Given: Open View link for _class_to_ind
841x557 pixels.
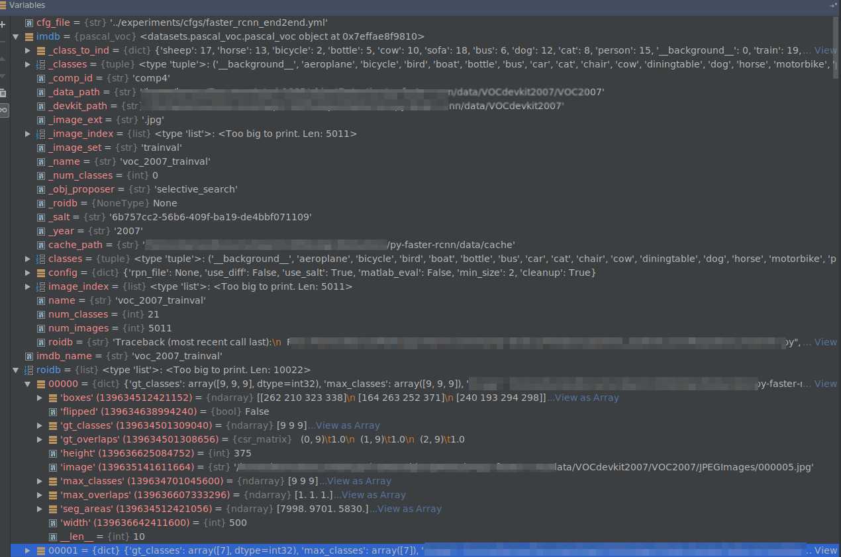Looking at the screenshot, I should click(825, 50).
